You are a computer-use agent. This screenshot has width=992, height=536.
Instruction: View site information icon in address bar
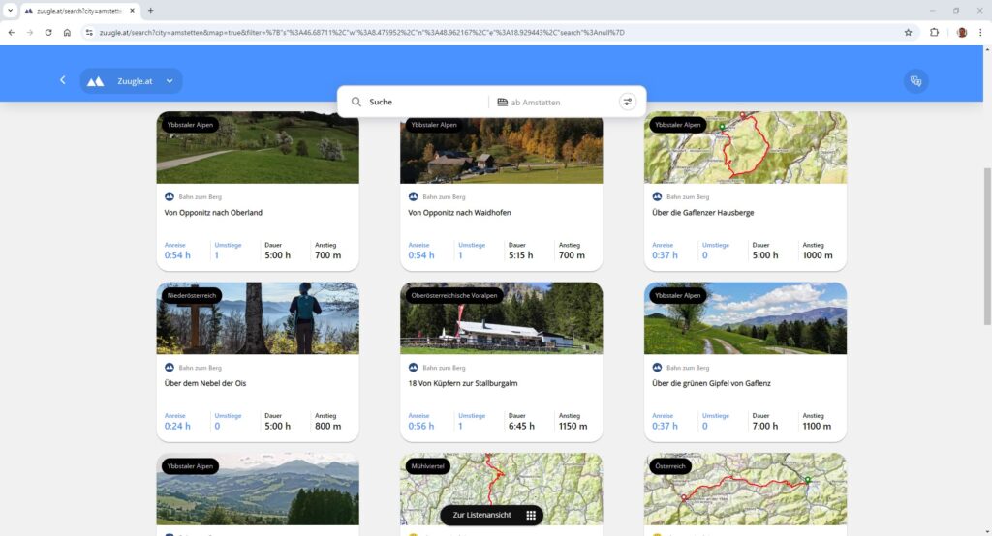point(89,32)
